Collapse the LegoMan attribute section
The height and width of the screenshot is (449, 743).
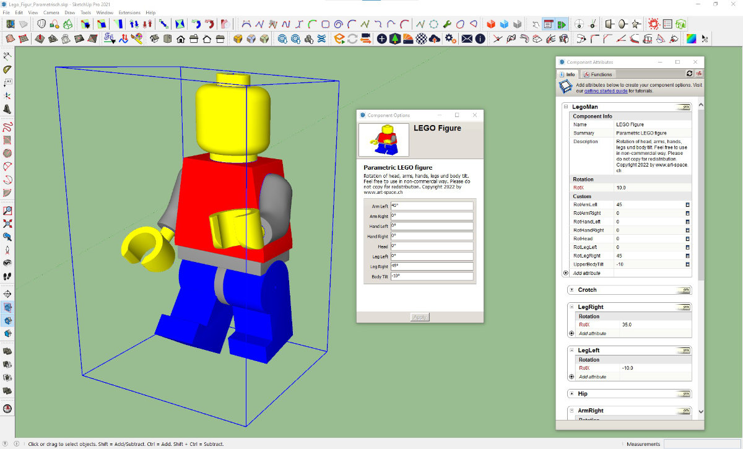566,107
